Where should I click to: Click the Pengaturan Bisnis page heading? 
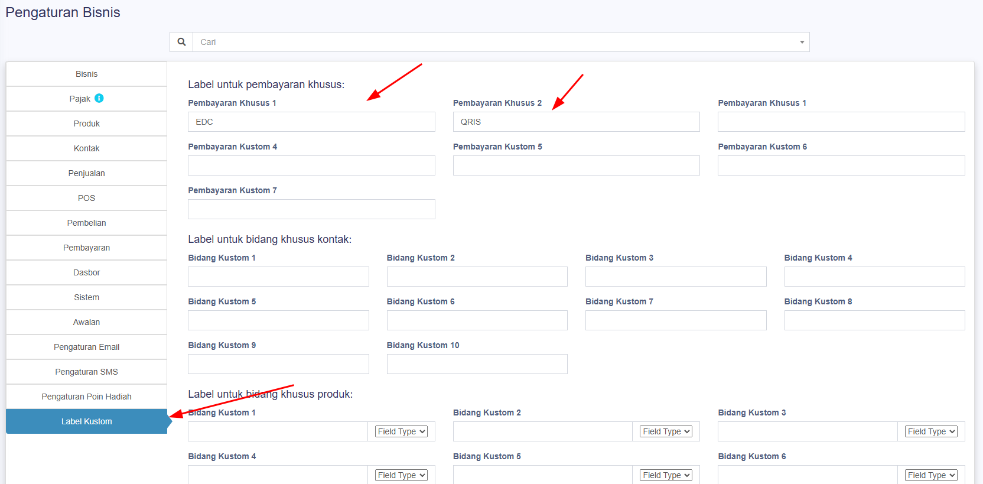[x=63, y=12]
